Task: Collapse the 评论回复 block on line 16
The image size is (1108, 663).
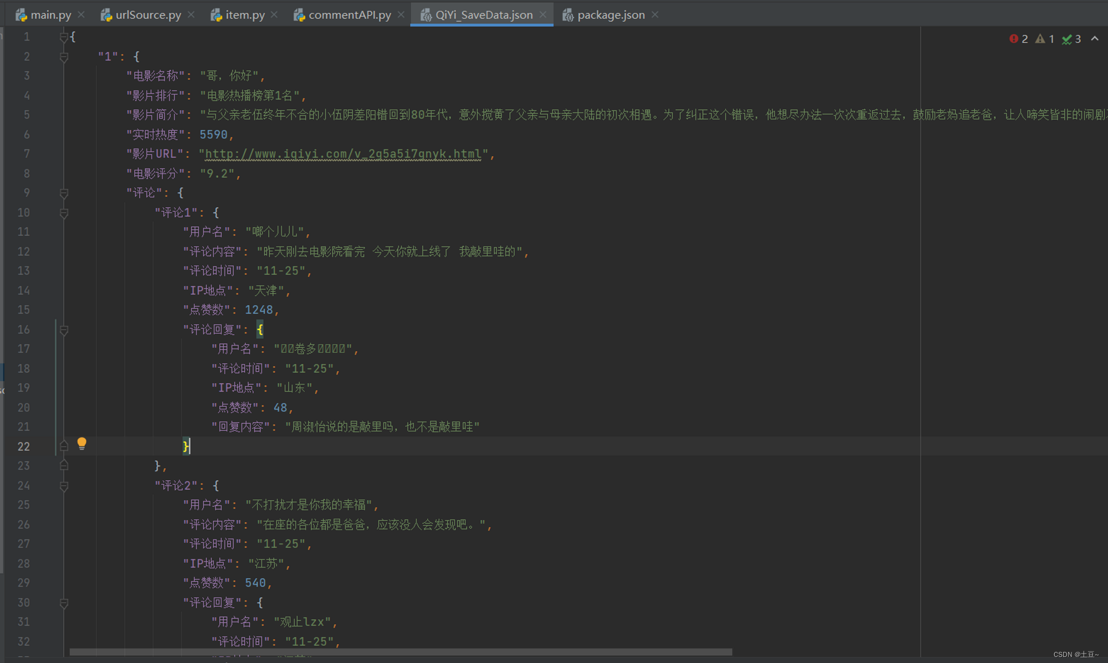Action: 64,330
